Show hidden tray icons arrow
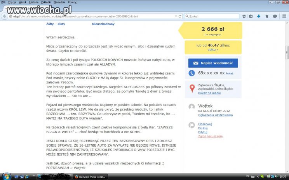The image size is (289, 180). tap(258, 177)
